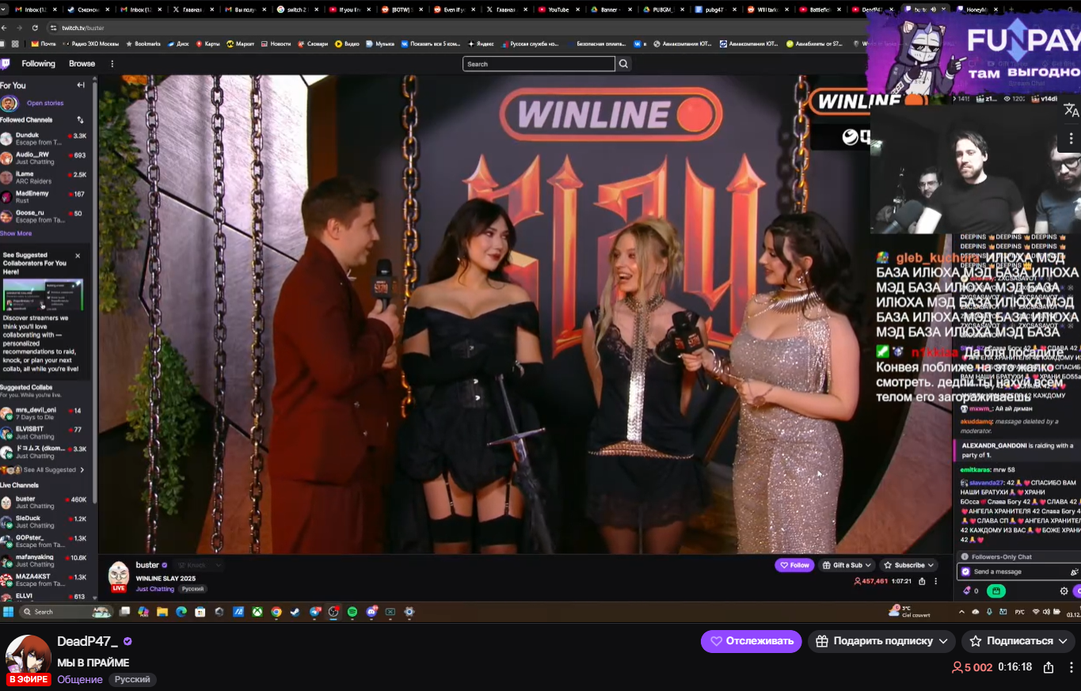Open the Twitch home logo in the inner stream
The height and width of the screenshot is (691, 1081).
click(6, 64)
